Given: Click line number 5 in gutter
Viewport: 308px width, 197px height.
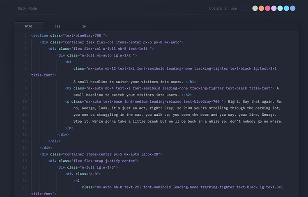Looking at the screenshot, I should pyautogui.click(x=25, y=62).
